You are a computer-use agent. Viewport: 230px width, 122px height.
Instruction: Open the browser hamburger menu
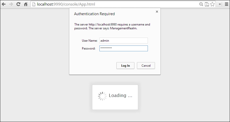pos(226,4)
